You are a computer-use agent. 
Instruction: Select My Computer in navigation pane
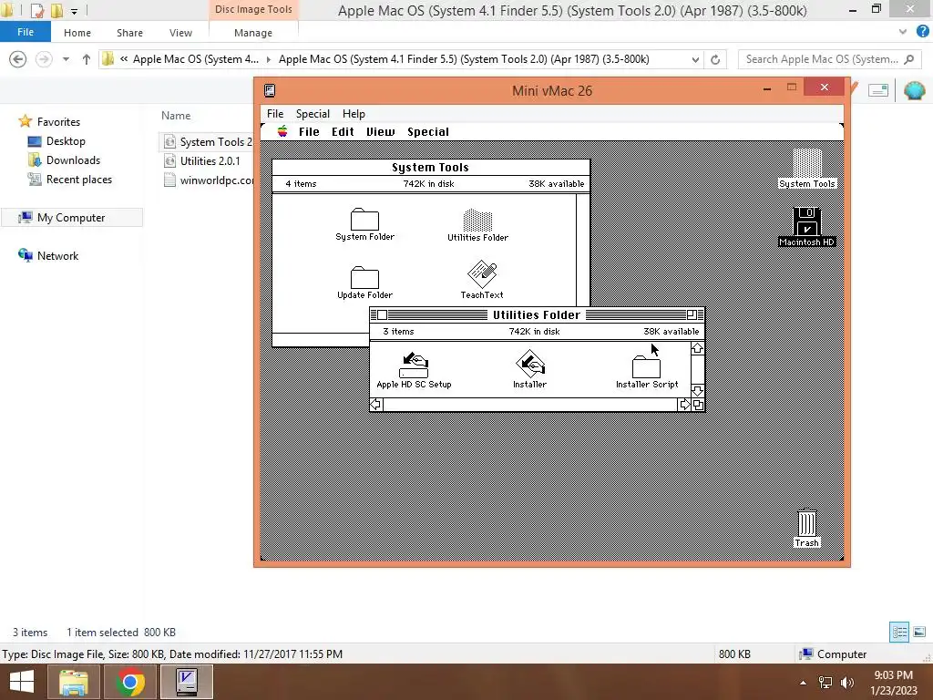pos(71,218)
